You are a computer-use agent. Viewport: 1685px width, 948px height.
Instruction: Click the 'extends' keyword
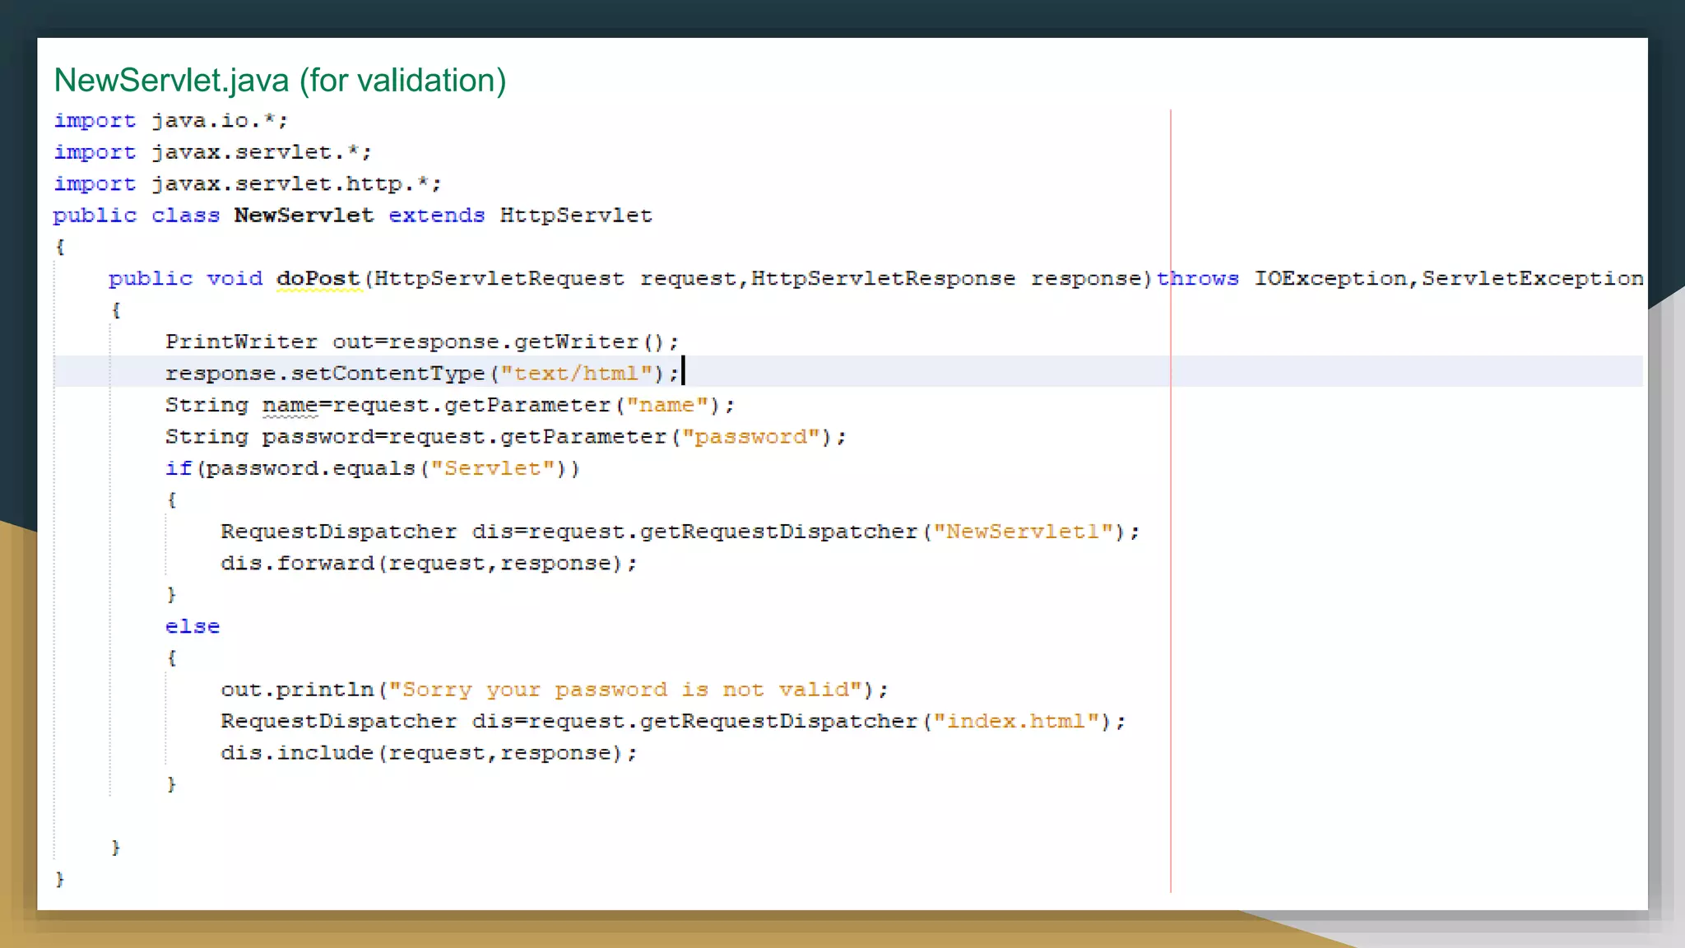coord(437,216)
